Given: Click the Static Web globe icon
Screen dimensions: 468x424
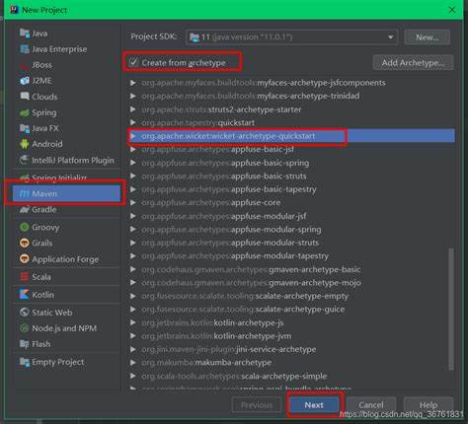Looking at the screenshot, I should pyautogui.click(x=25, y=312).
